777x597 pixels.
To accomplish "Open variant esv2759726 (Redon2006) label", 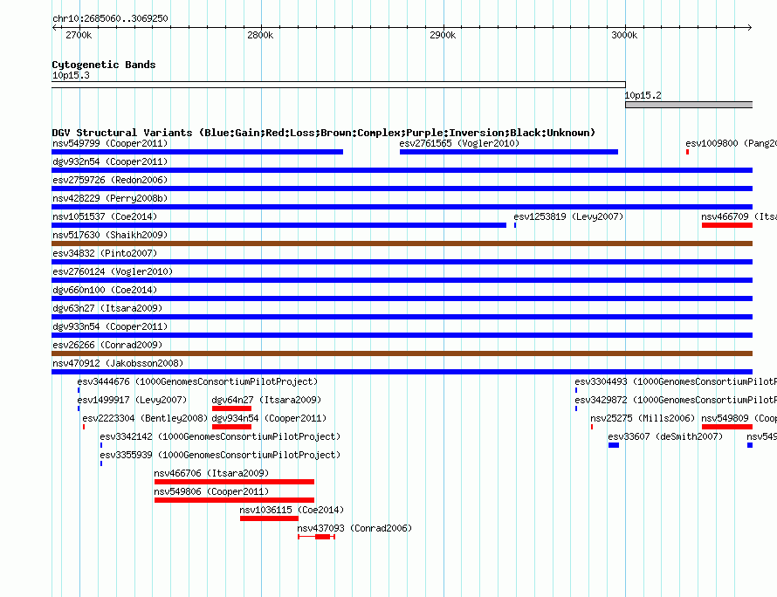I will tap(110, 180).
